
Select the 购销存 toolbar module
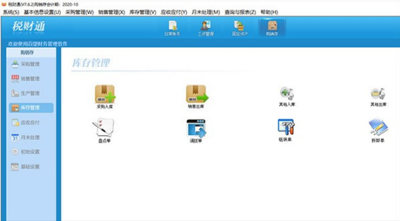(x=272, y=28)
